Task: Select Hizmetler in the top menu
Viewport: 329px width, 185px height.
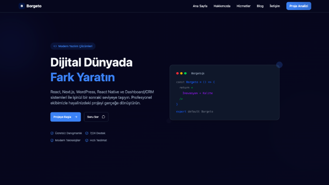Action: [x=244, y=6]
